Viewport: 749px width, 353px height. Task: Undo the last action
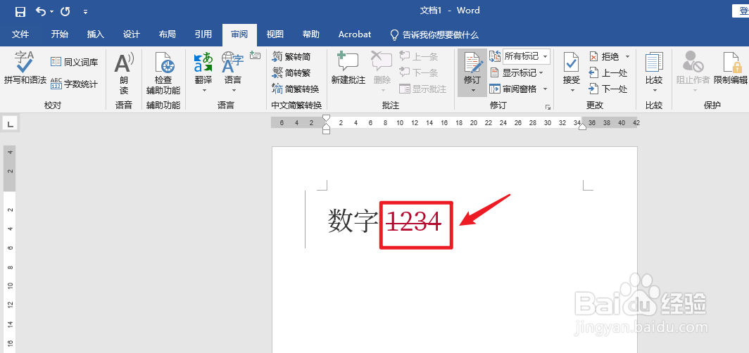point(41,11)
